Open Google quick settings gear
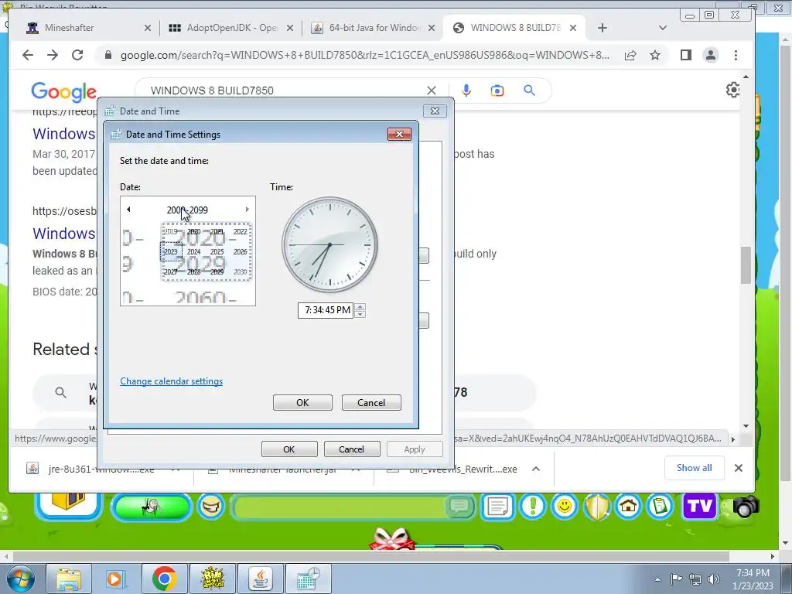 click(x=733, y=90)
